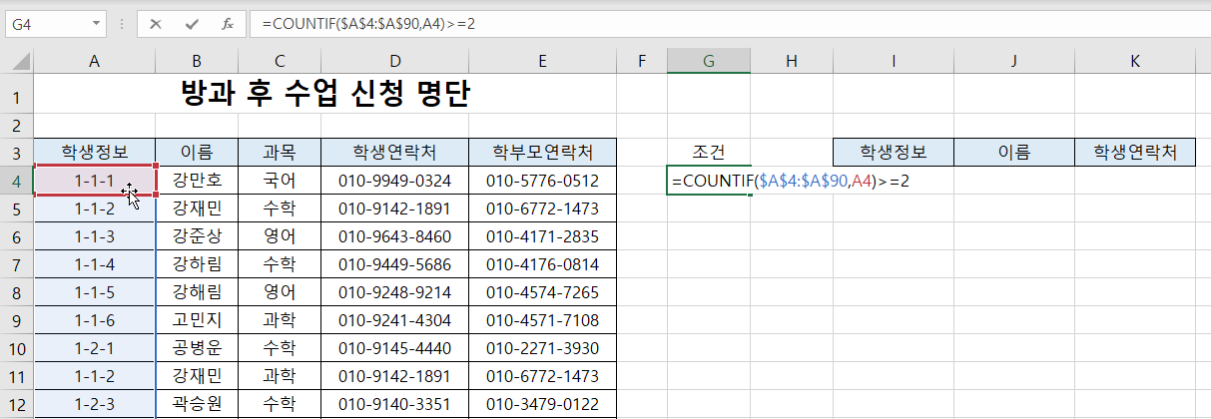Click the parent phone cell 010-2271-3930
This screenshot has width=1211, height=419.
542,348
